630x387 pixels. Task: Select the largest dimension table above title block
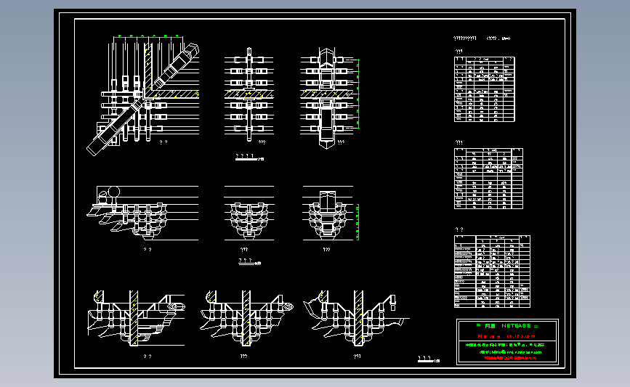tap(492, 272)
